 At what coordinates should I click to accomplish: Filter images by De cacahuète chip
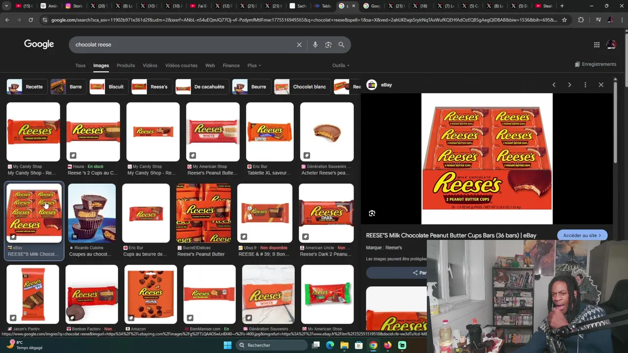pos(202,87)
